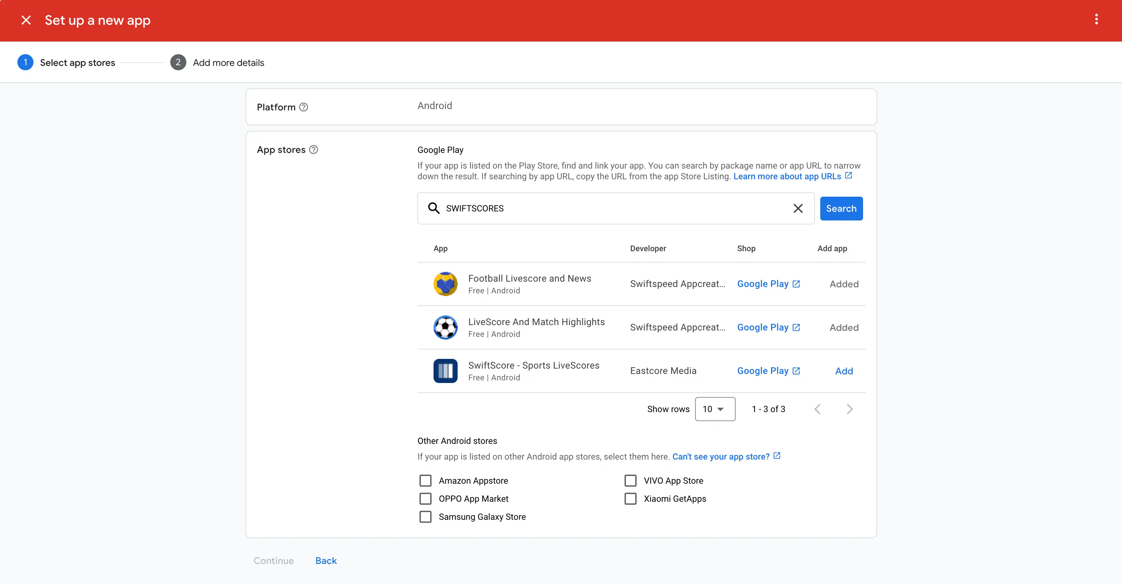Image resolution: width=1122 pixels, height=584 pixels.
Task: Click the Amazon Appstore label
Action: [x=473, y=481]
